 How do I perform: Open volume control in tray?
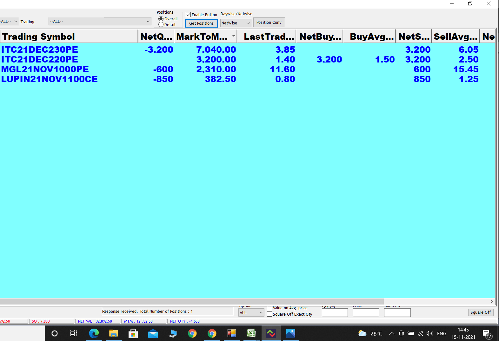[429, 333]
